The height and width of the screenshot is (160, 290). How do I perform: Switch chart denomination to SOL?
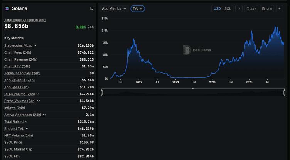click(x=228, y=8)
